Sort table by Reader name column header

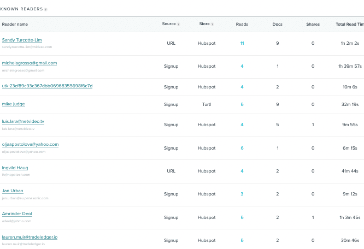15,24
